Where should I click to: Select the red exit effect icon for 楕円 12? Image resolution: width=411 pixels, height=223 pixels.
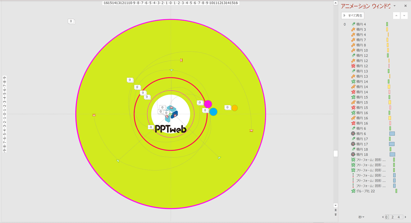point(353,66)
